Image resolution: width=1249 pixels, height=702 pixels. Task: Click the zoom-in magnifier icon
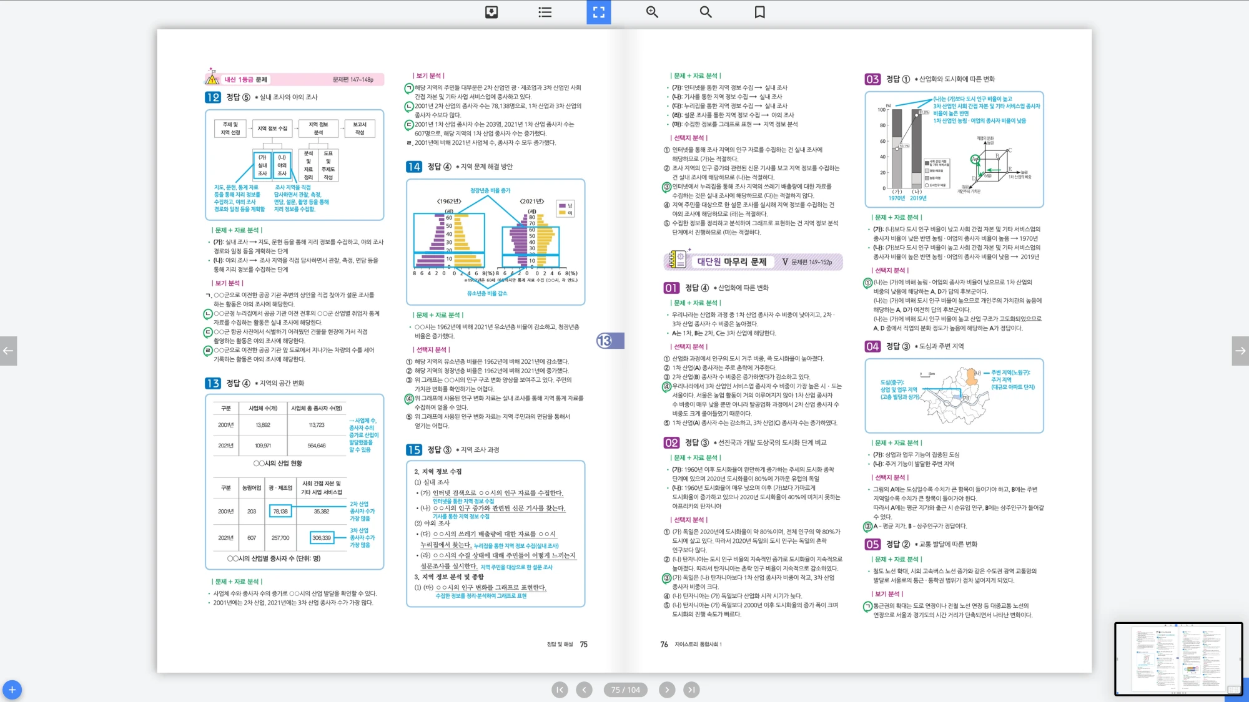(652, 12)
